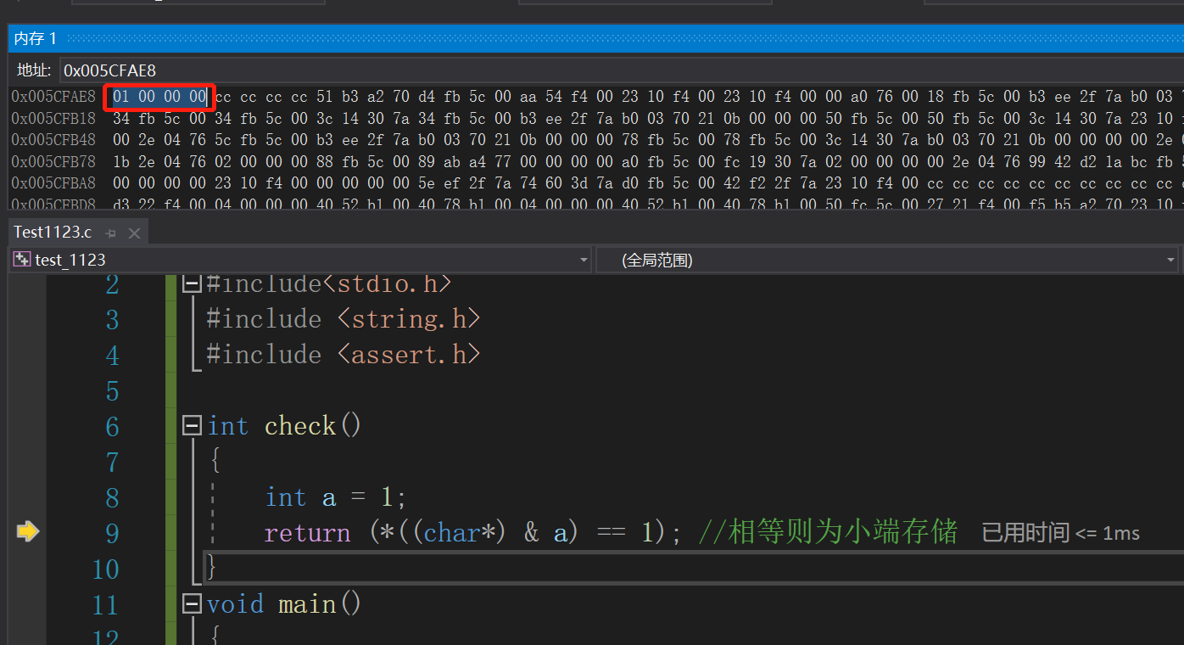The height and width of the screenshot is (645, 1184).
Task: Select the 内存 1 panel title
Action: (x=36, y=38)
